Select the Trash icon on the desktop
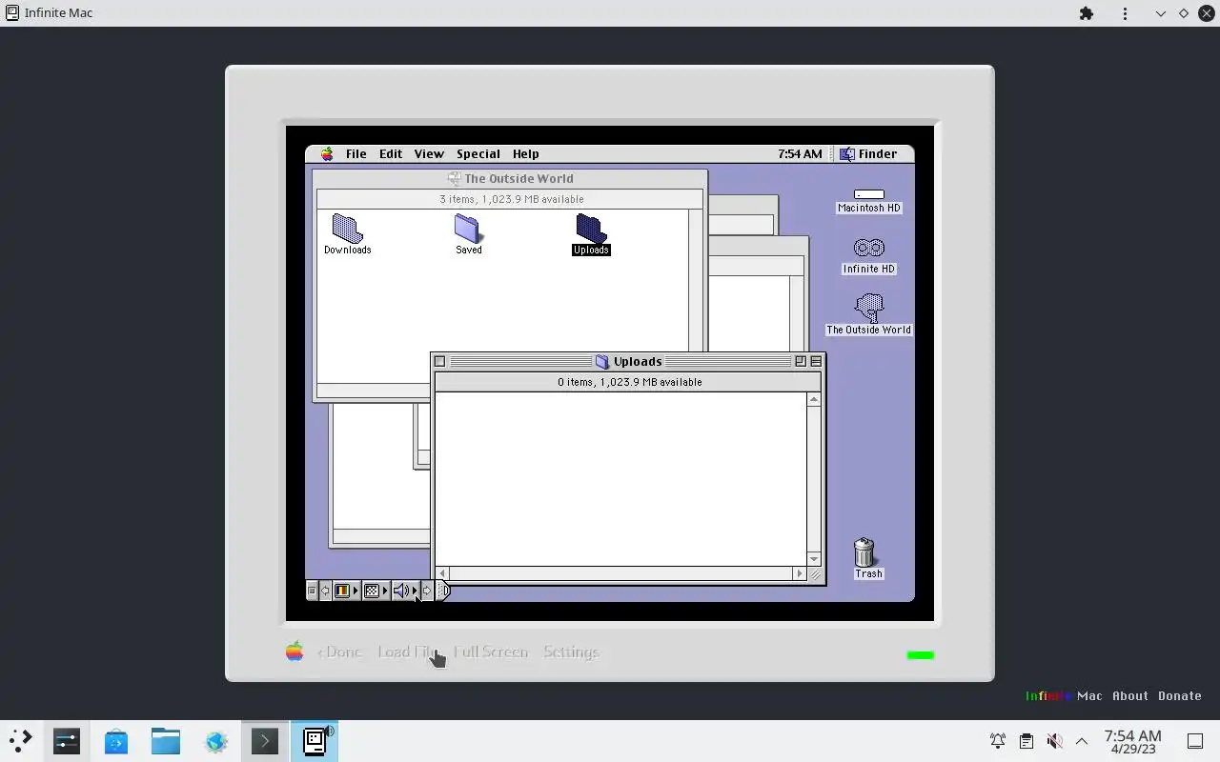Image resolution: width=1220 pixels, height=762 pixels. tap(864, 552)
